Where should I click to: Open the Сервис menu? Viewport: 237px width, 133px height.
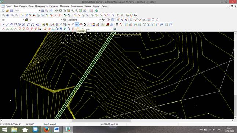(x=96, y=6)
